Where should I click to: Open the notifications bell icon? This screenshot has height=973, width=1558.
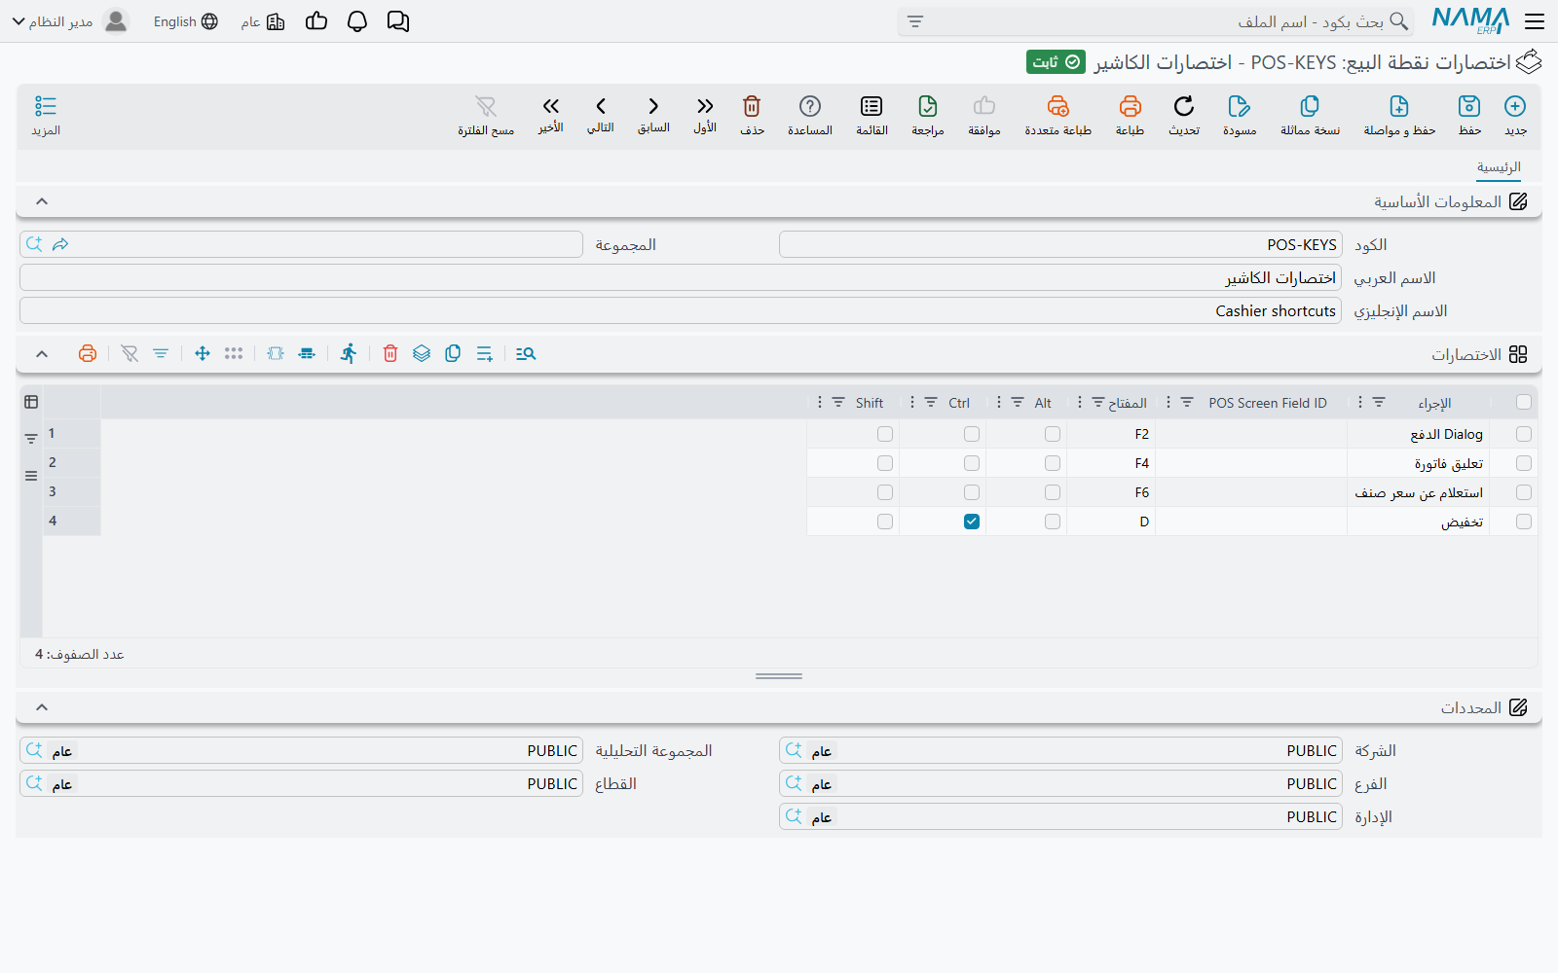tap(357, 21)
